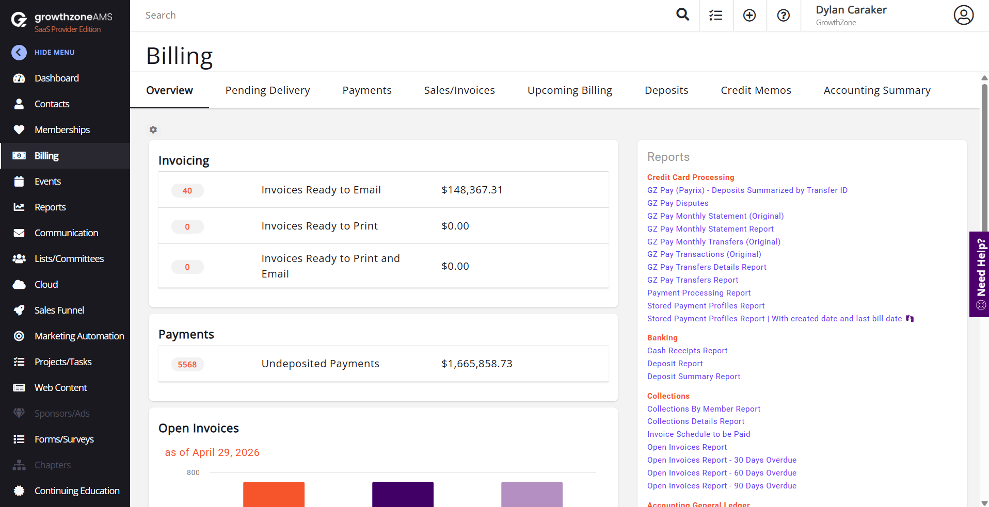
Task: Open GZ Pay Disputes report link
Action: coord(677,203)
